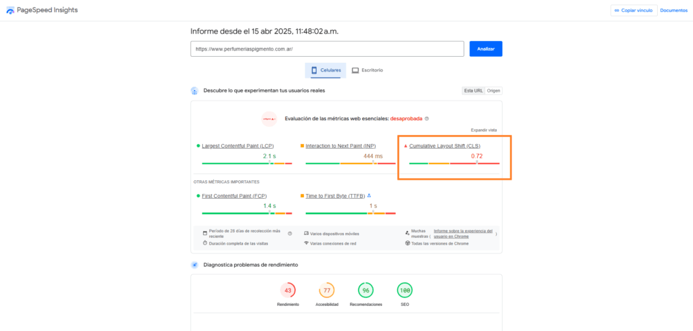Click the URL input field

pos(327,49)
